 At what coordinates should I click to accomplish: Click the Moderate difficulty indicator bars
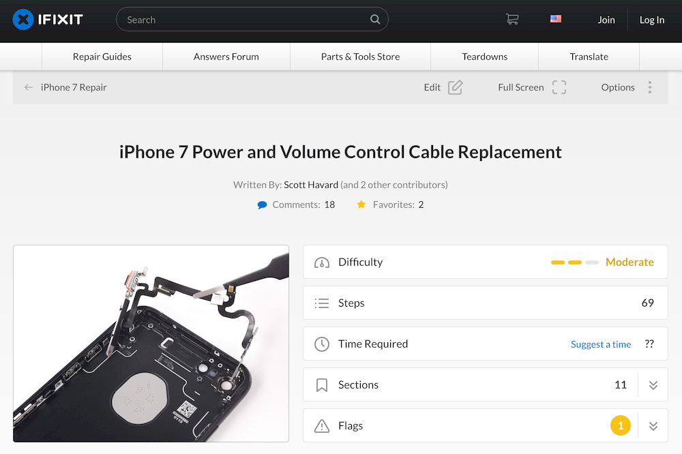(x=574, y=262)
